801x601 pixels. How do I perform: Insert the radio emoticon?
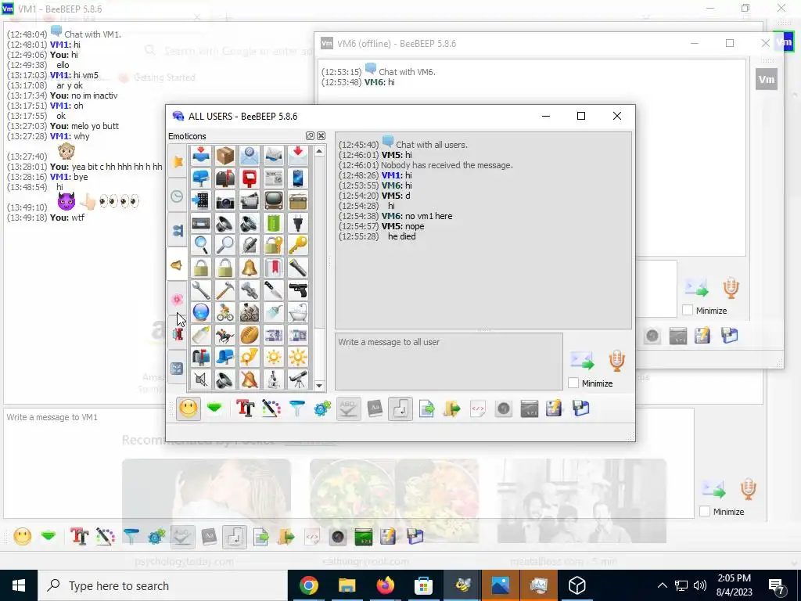pyautogui.click(x=298, y=200)
